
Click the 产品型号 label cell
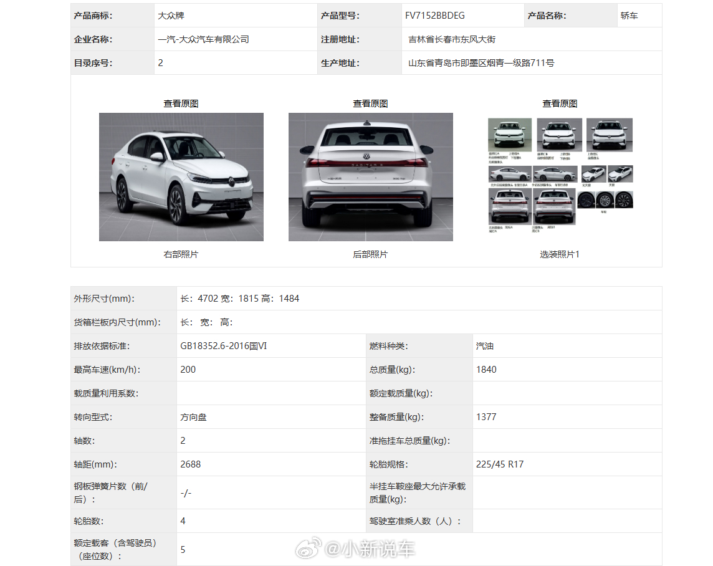pyautogui.click(x=359, y=16)
